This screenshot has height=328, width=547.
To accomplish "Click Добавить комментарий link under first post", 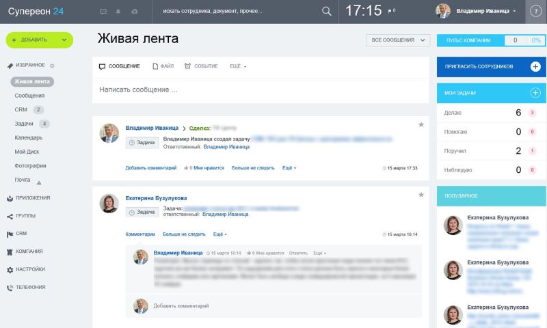I will pyautogui.click(x=151, y=168).
